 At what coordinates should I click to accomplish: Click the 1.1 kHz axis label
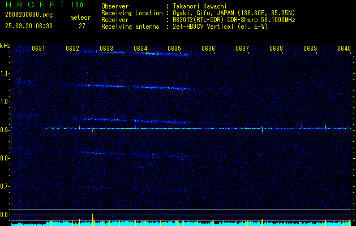pos(5,73)
